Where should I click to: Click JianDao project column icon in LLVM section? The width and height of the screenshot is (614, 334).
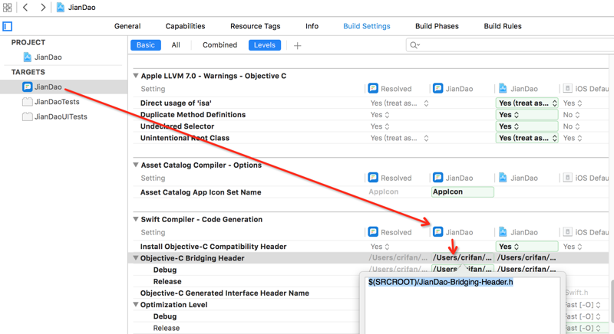pyautogui.click(x=503, y=88)
